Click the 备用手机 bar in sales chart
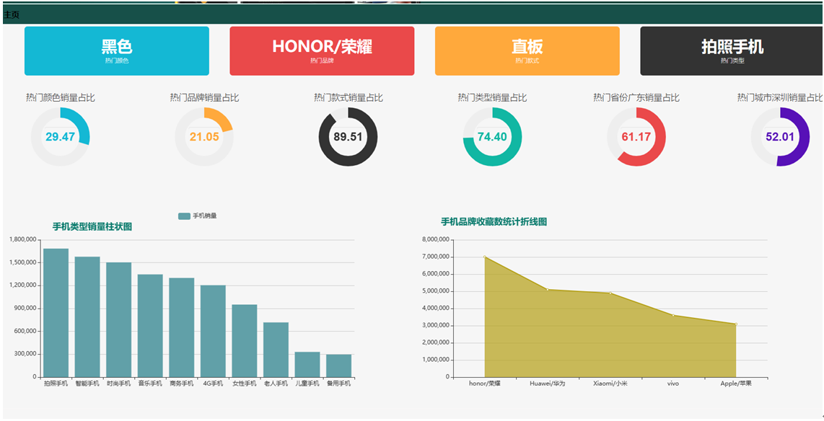This screenshot has height=421, width=824. (x=338, y=365)
